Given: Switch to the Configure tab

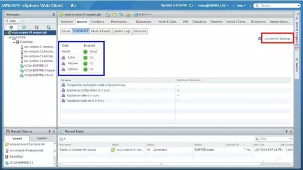Looking at the screenshot, I should point(98,22).
